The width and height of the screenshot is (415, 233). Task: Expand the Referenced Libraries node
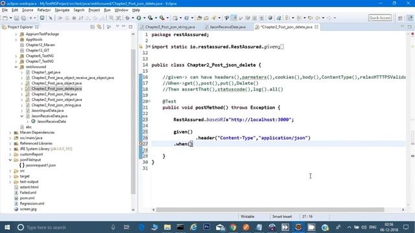tap(10, 144)
